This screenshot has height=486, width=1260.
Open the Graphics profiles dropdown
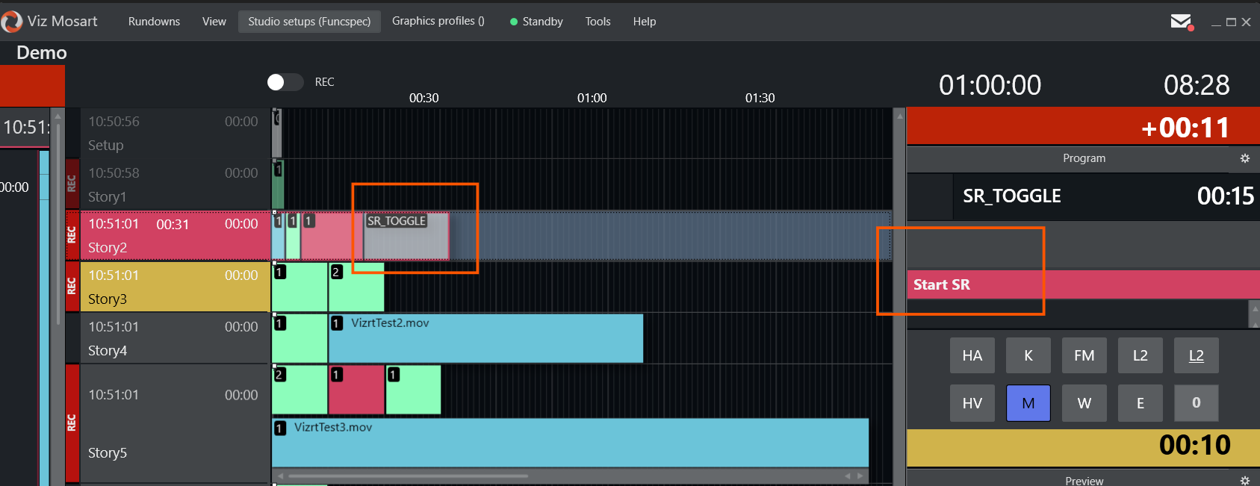click(438, 22)
